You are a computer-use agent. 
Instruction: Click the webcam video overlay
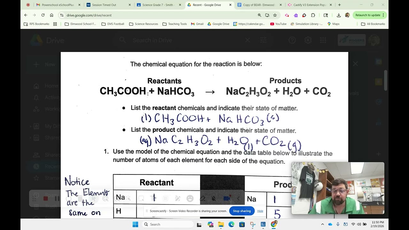338,188
